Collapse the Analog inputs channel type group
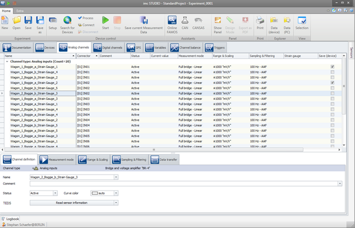355x228 pixels. coord(7,61)
